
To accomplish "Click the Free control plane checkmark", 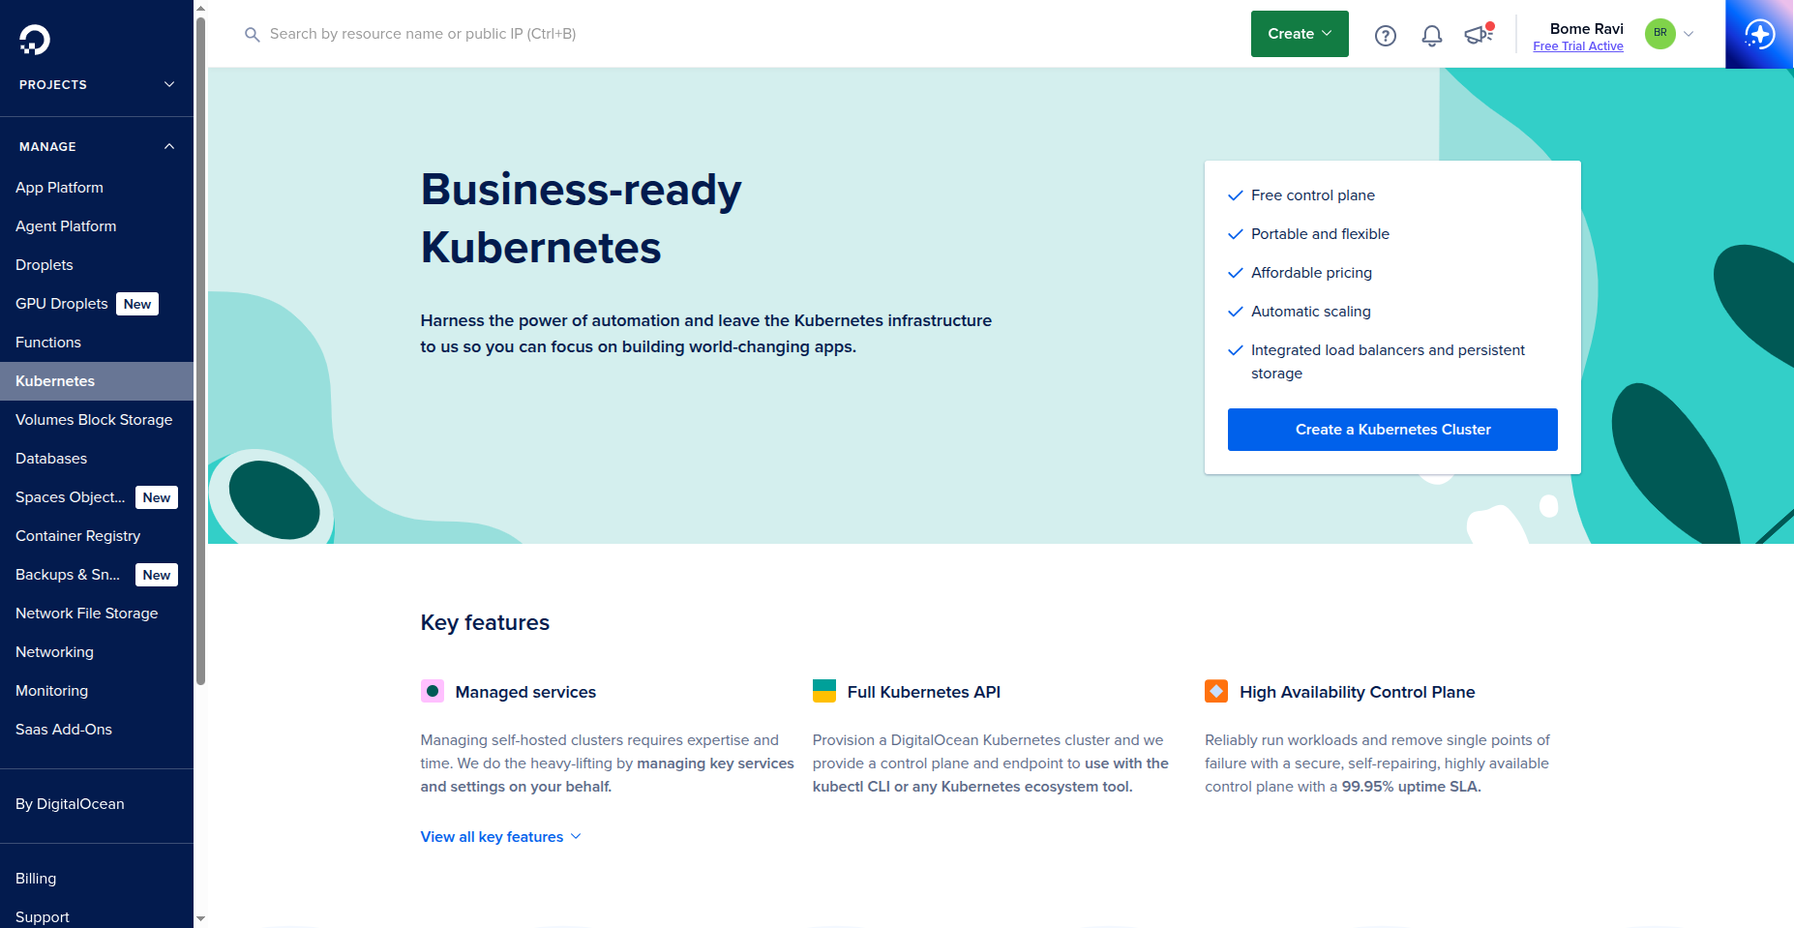I will click(1236, 195).
